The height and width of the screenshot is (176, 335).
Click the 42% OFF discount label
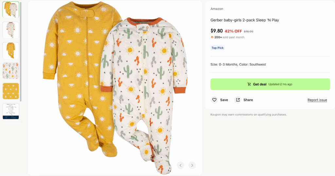tap(233, 31)
